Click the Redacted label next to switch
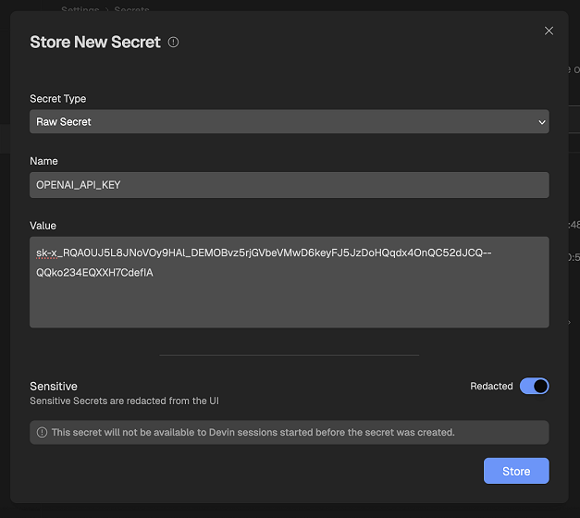Image resolution: width=580 pixels, height=518 pixels. click(491, 386)
